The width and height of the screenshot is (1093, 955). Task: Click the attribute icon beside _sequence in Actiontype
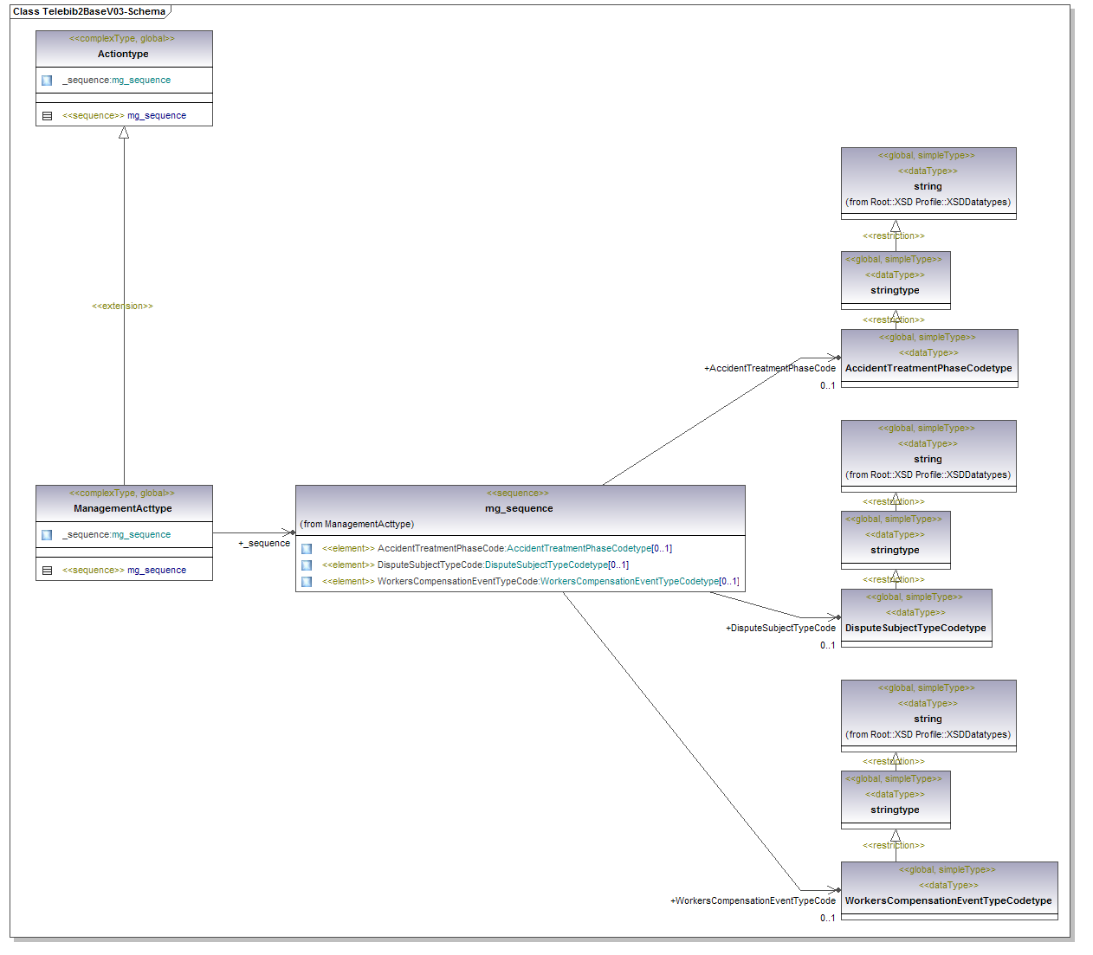[x=47, y=81]
